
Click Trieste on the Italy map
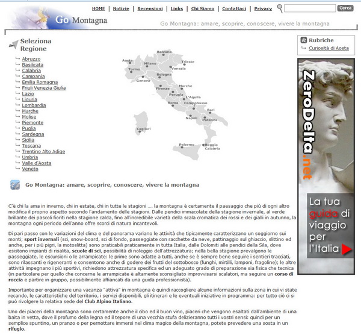click(188, 61)
